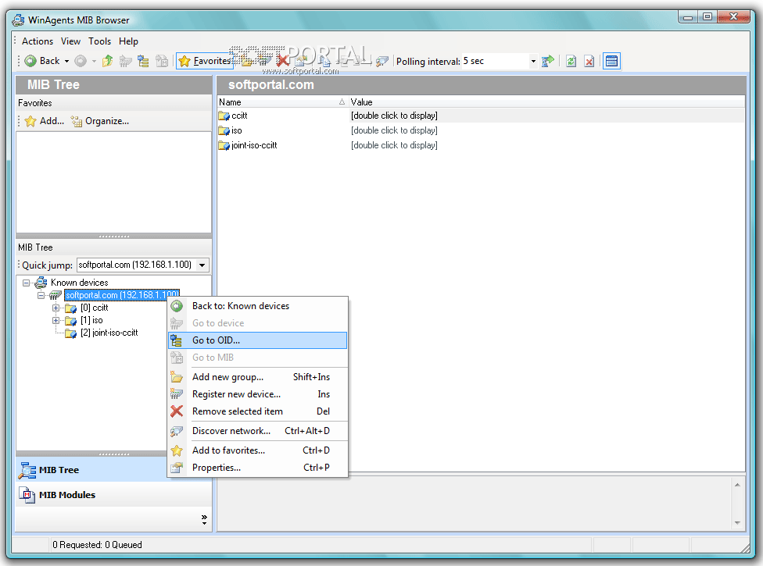Screen dimensions: 763x566
Task: Sort by the Name column header
Action: click(282, 102)
